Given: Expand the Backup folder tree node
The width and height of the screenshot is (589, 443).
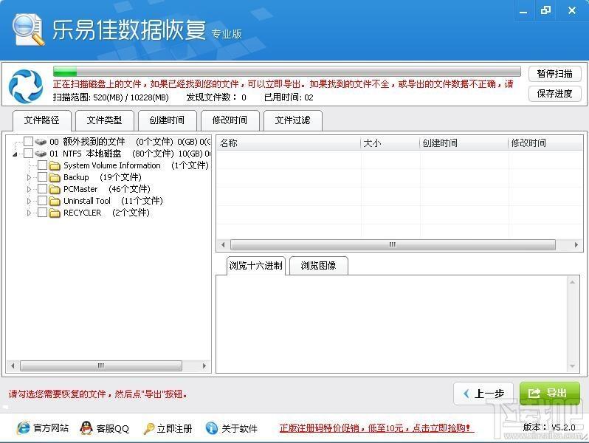Looking at the screenshot, I should [x=30, y=177].
